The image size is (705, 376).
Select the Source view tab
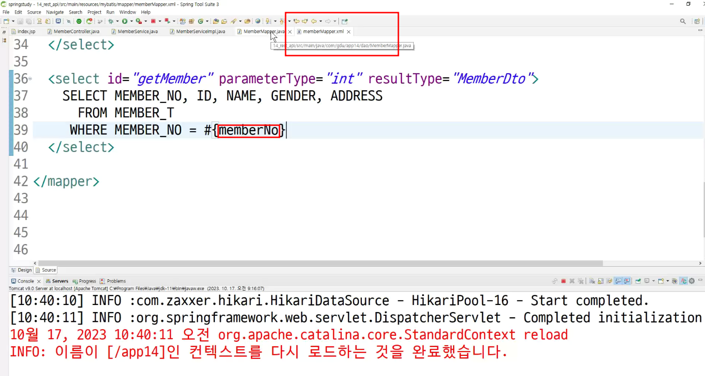[x=46, y=270]
